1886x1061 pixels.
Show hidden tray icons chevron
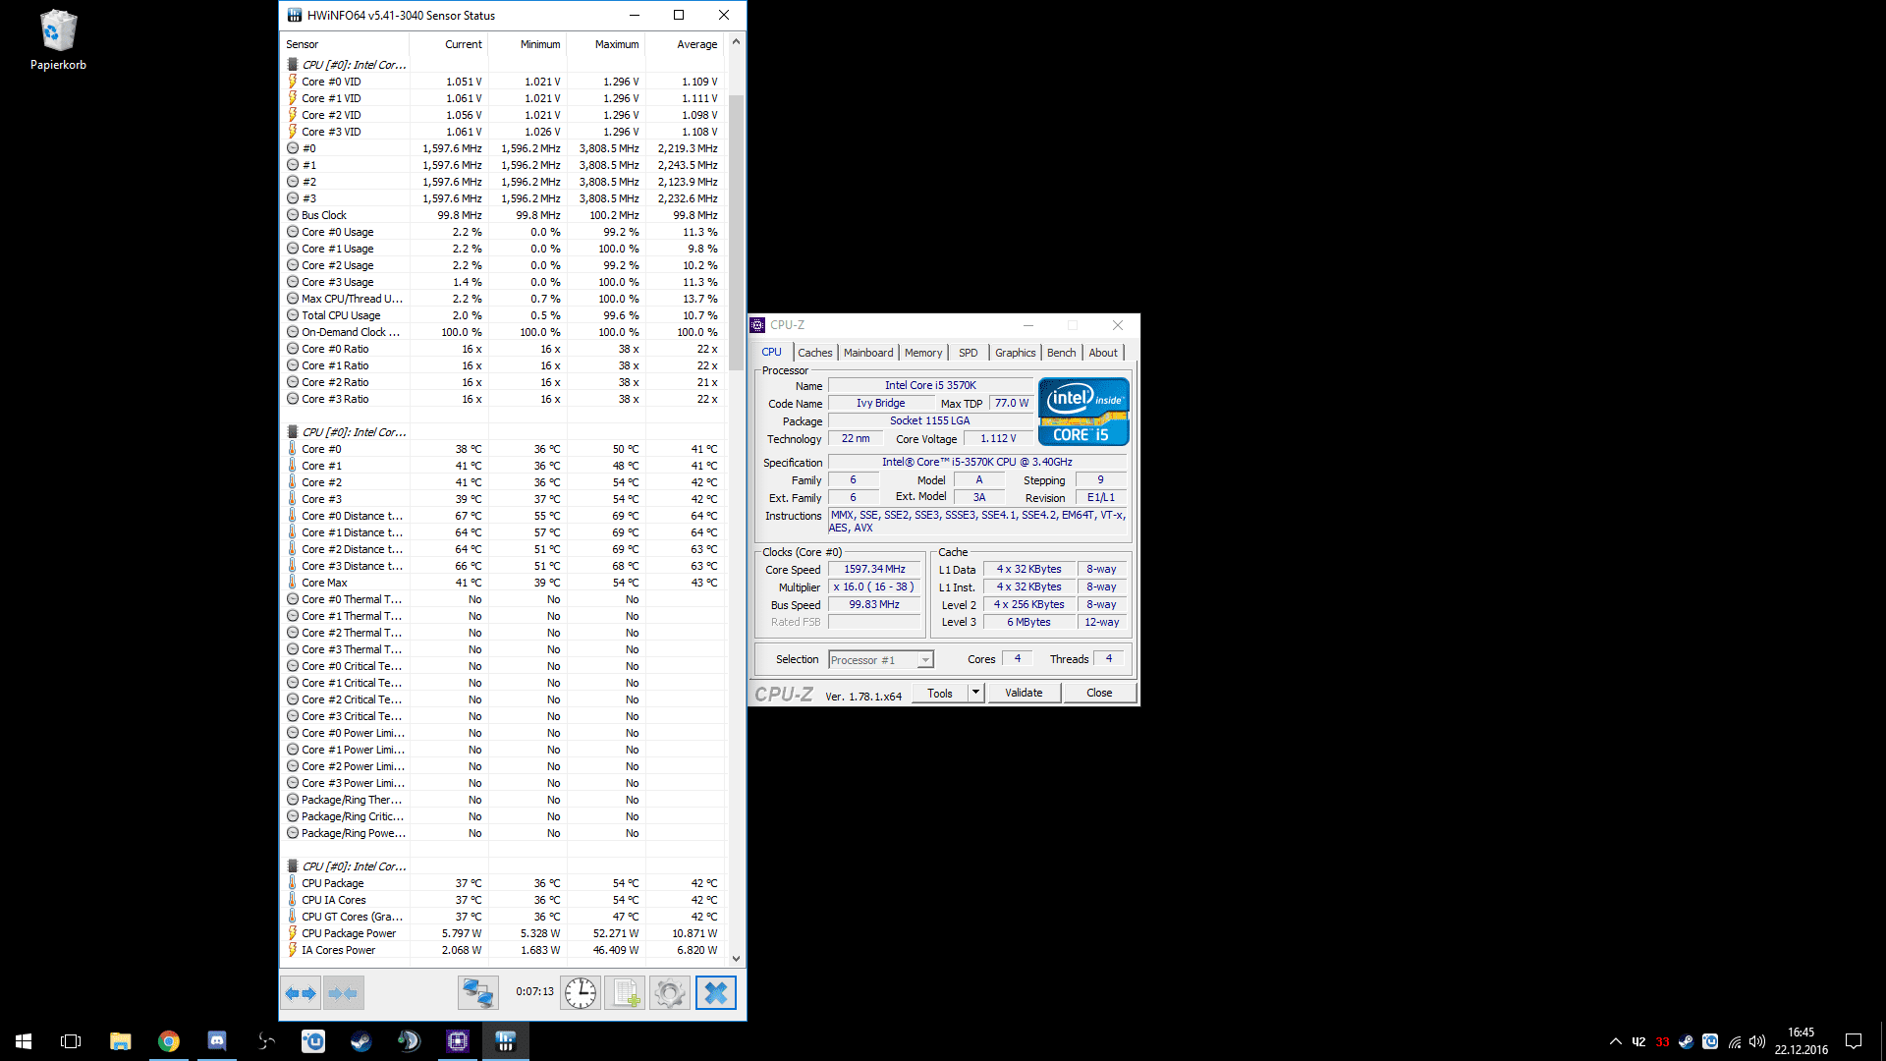1615,1041
